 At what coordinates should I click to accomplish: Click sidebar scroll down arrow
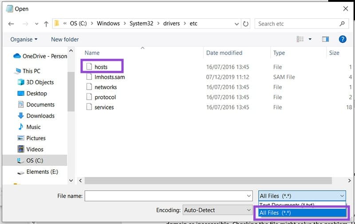pyautogui.click(x=71, y=181)
